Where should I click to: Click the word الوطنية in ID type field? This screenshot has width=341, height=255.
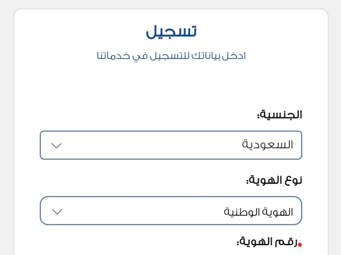tap(242, 212)
